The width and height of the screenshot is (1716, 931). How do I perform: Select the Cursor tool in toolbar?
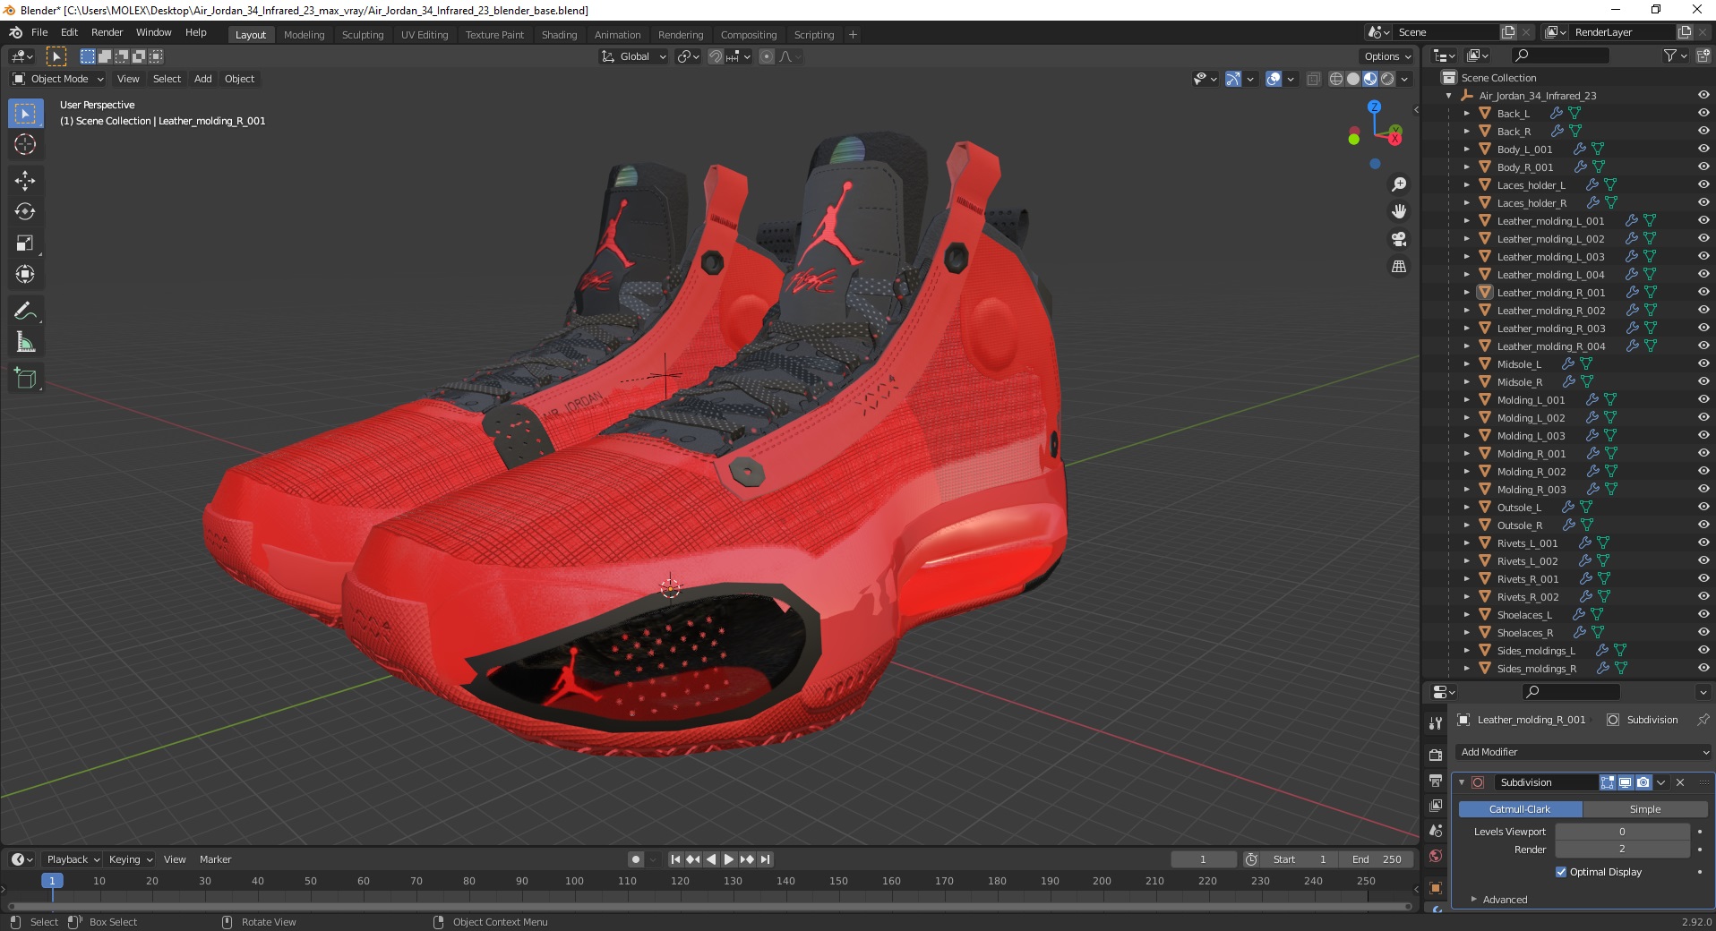click(25, 144)
